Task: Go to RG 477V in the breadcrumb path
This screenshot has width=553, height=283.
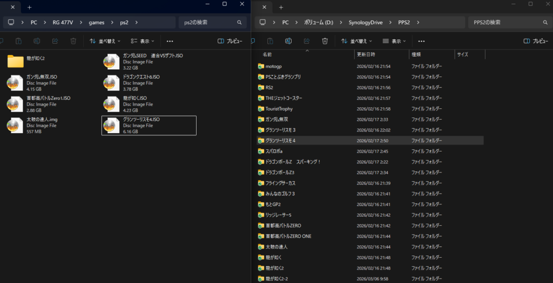Action: click(64, 23)
